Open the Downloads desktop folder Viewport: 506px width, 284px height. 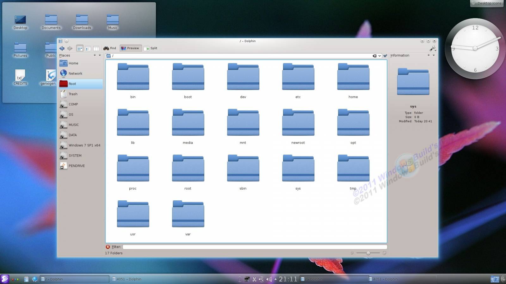point(82,22)
